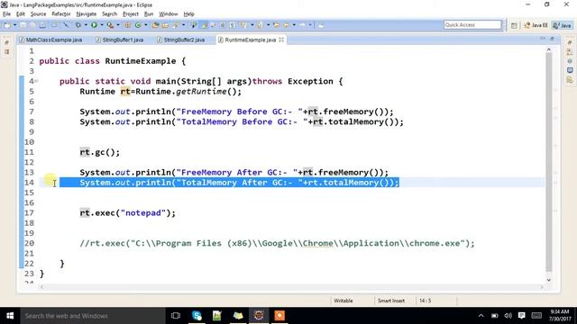Viewport: 577px width, 324px height.
Task: Click the Open Type folder icon
Action: click(155, 25)
